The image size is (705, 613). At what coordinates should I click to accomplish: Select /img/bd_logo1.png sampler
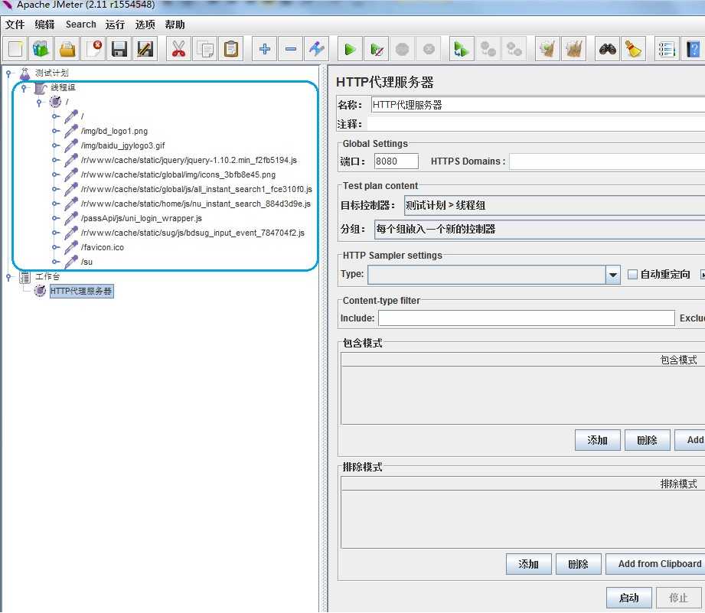pyautogui.click(x=114, y=131)
